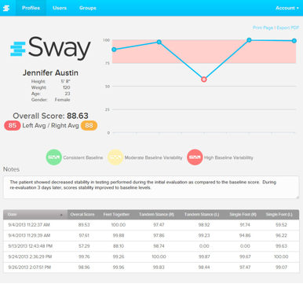The image size is (303, 284).
Task: Click the Sway logo icon in navbar
Action: click(6, 8)
